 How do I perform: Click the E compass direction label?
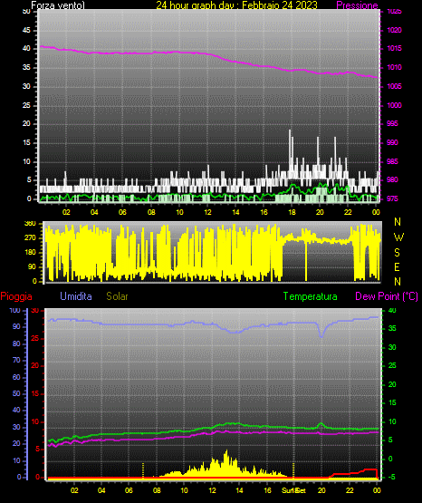(397, 267)
